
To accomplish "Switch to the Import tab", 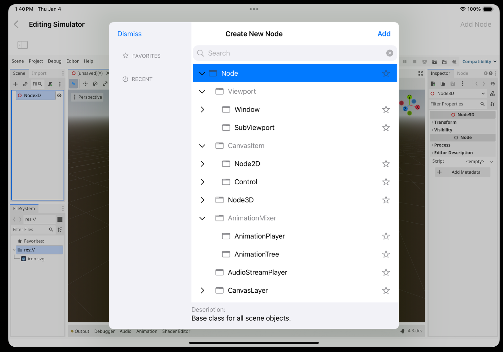I will (39, 73).
